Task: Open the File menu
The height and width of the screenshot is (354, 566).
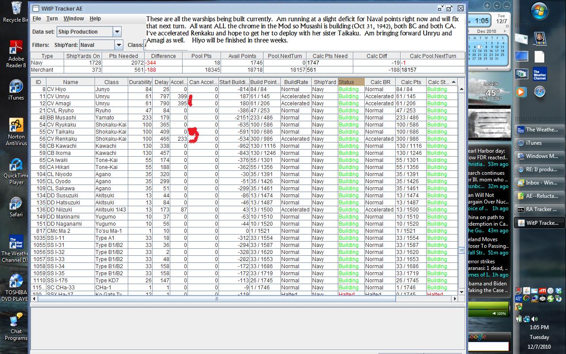Action: click(x=37, y=19)
